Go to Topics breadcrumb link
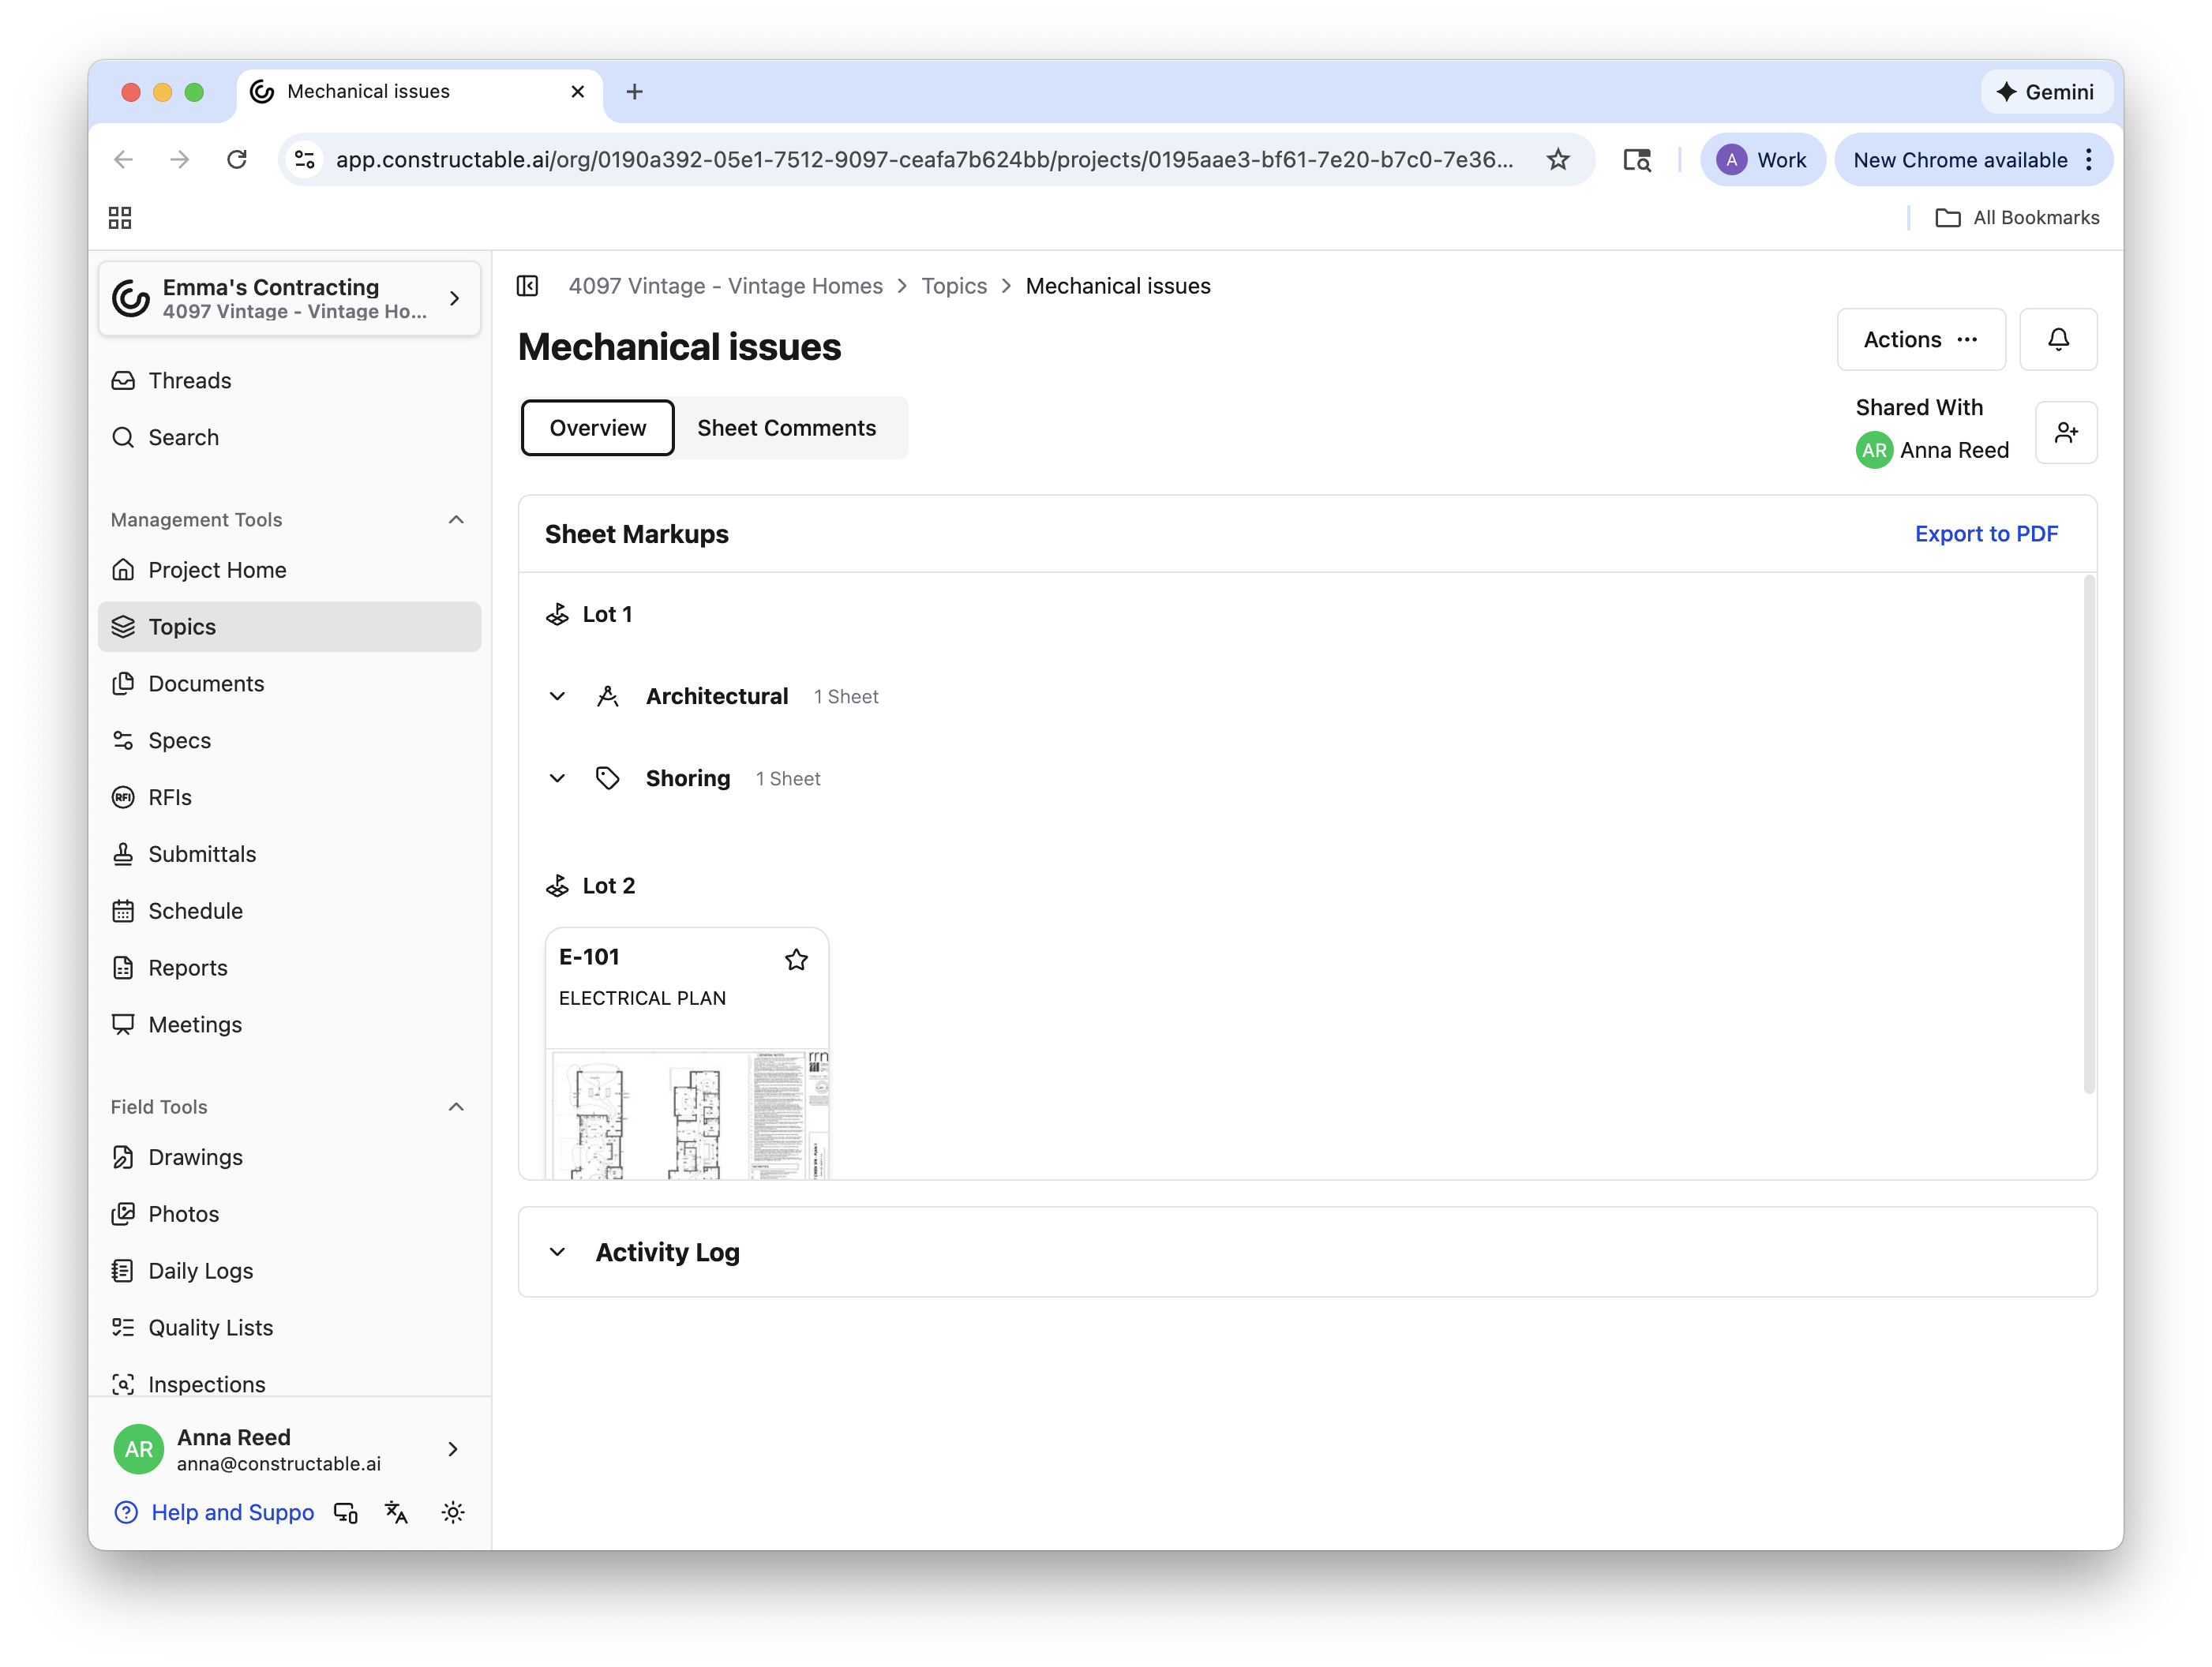 click(954, 286)
